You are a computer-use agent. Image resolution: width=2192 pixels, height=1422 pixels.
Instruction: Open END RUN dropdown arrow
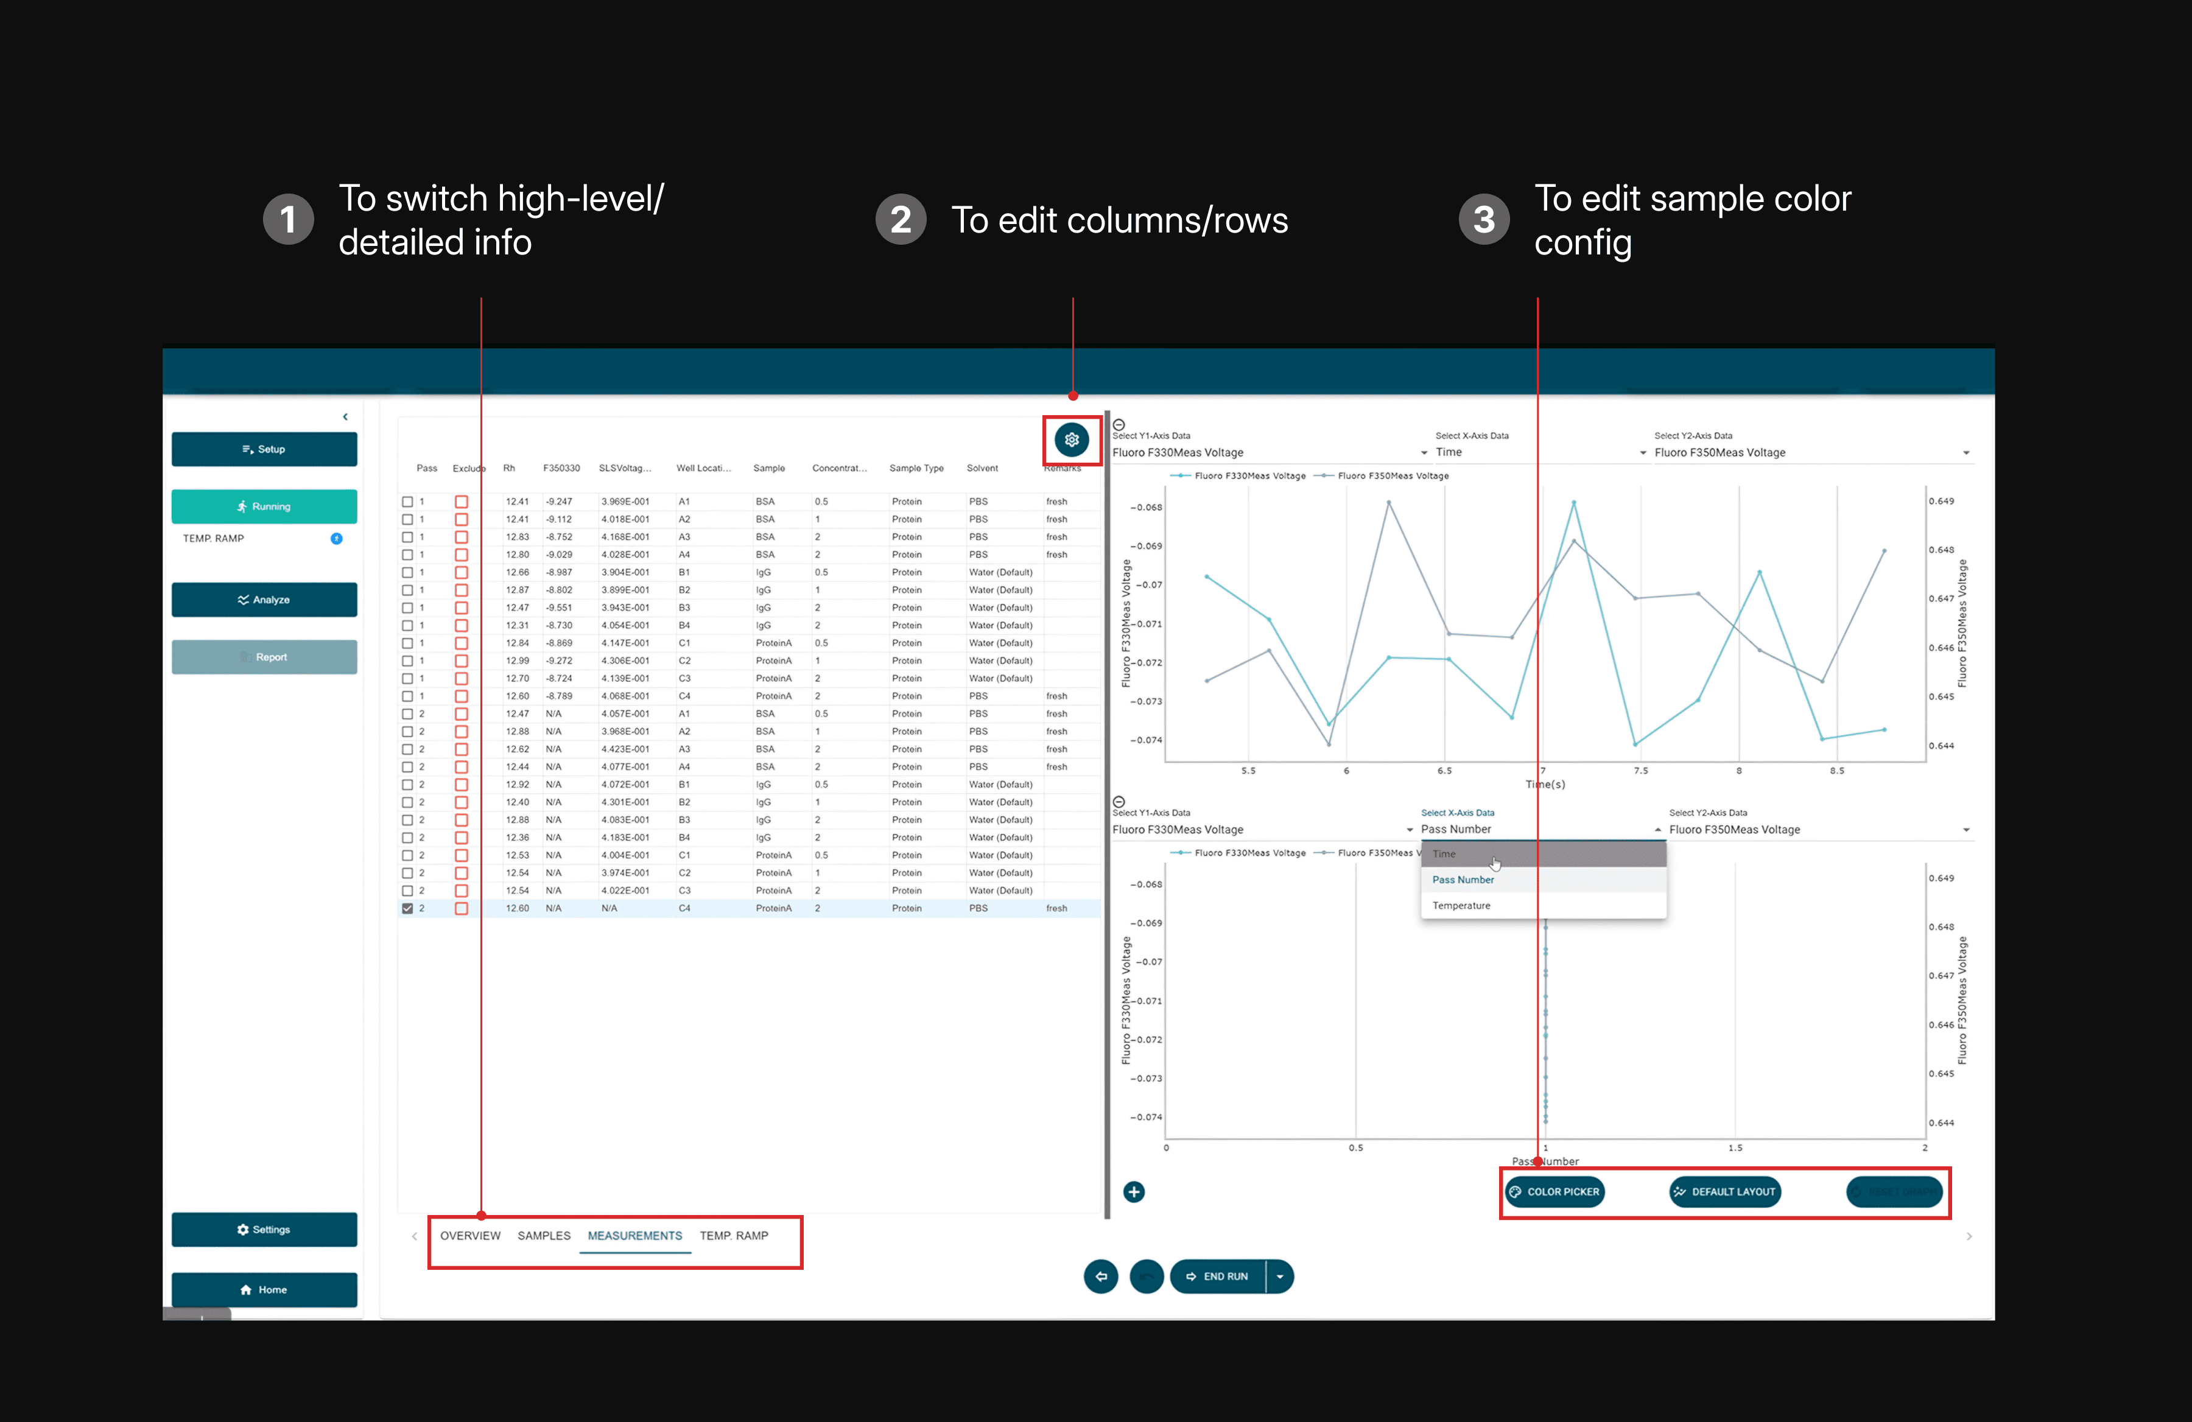[1279, 1277]
